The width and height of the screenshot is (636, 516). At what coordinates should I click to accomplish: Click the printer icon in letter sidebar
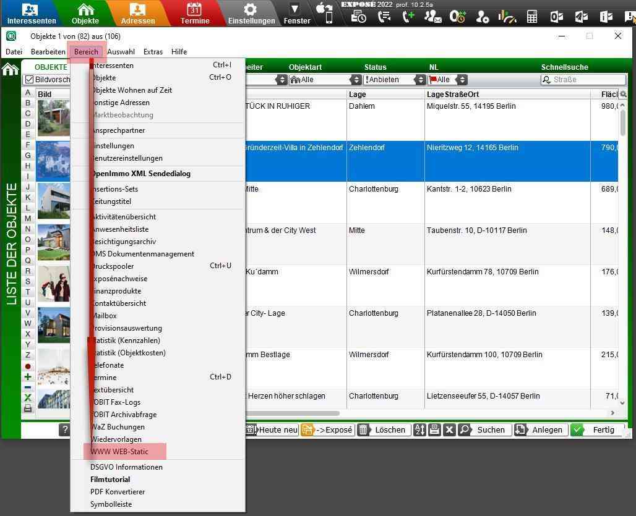[28, 408]
